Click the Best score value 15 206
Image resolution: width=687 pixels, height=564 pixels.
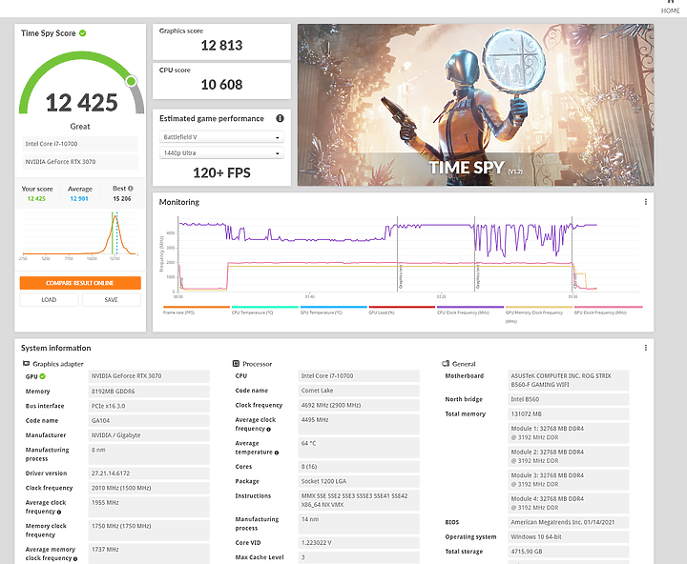(122, 199)
